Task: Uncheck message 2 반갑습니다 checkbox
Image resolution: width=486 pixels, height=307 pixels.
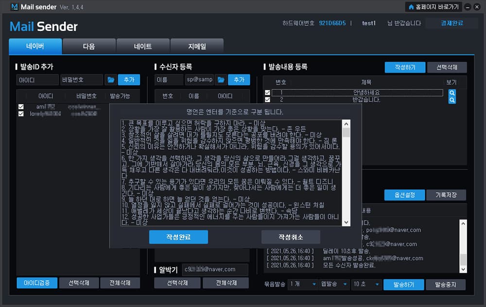Action: coord(267,100)
